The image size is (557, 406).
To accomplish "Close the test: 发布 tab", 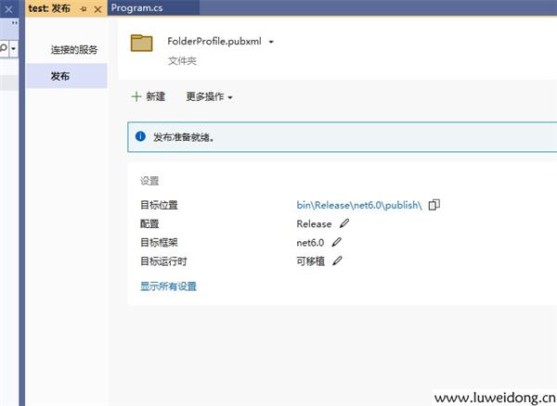I will click(x=97, y=8).
